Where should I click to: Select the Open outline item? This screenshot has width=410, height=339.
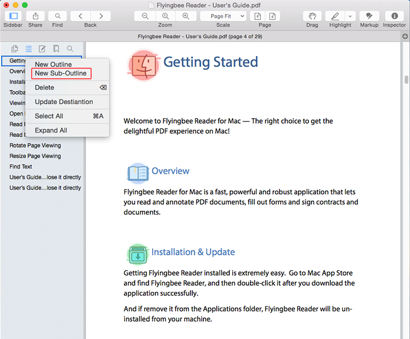(17, 114)
